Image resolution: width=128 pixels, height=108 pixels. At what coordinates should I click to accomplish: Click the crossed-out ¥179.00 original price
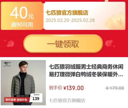click(x=115, y=88)
